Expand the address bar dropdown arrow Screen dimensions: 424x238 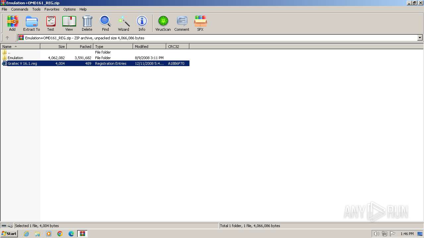420,38
